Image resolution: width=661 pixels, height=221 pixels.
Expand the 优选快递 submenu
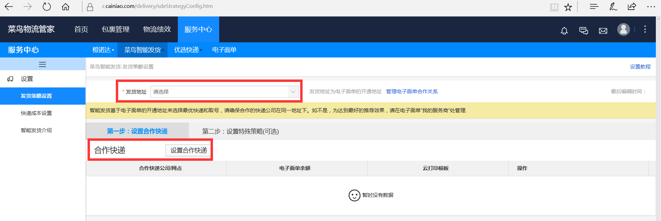[187, 50]
